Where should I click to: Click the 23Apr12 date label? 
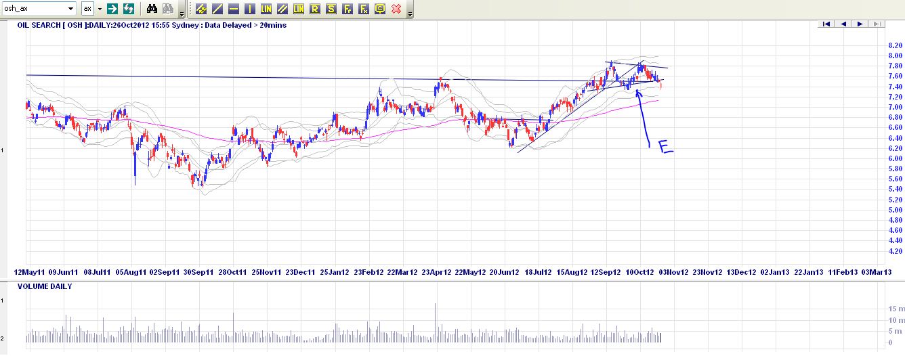point(436,272)
